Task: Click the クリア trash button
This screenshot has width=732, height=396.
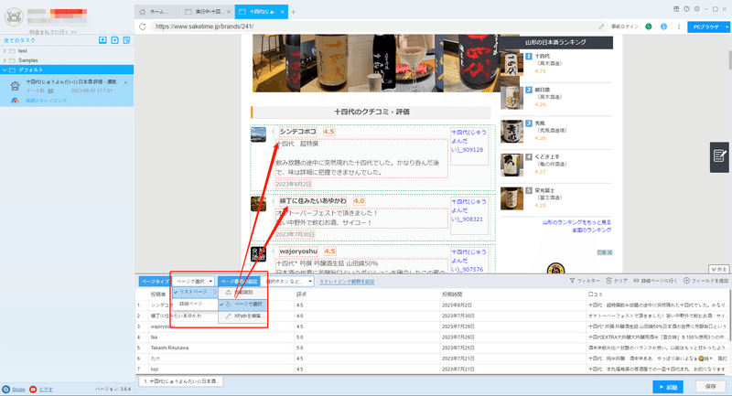Action: point(617,281)
